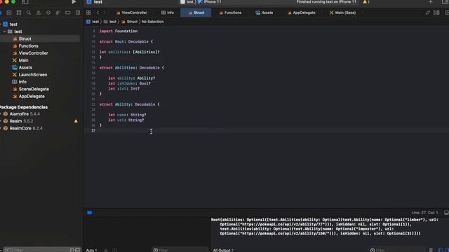
Task: Click the code review arrows icon
Action: pos(427,13)
